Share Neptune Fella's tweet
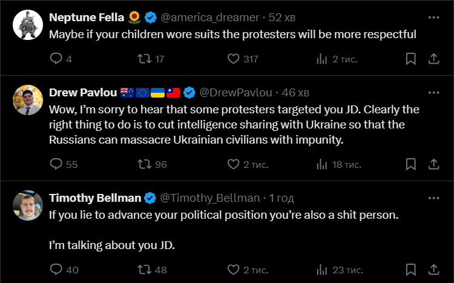454x283 pixels. point(433,59)
